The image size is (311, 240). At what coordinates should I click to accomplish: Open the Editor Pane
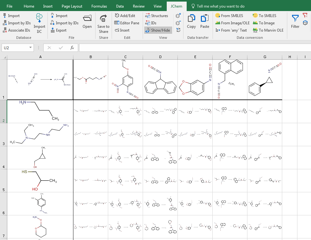(x=126, y=22)
